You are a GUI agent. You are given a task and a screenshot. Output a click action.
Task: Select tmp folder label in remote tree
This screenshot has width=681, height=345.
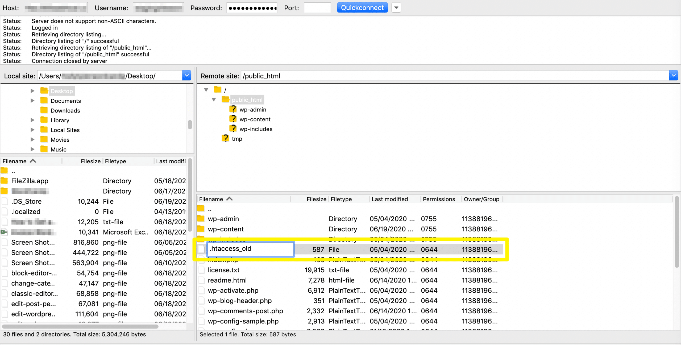tap(237, 139)
